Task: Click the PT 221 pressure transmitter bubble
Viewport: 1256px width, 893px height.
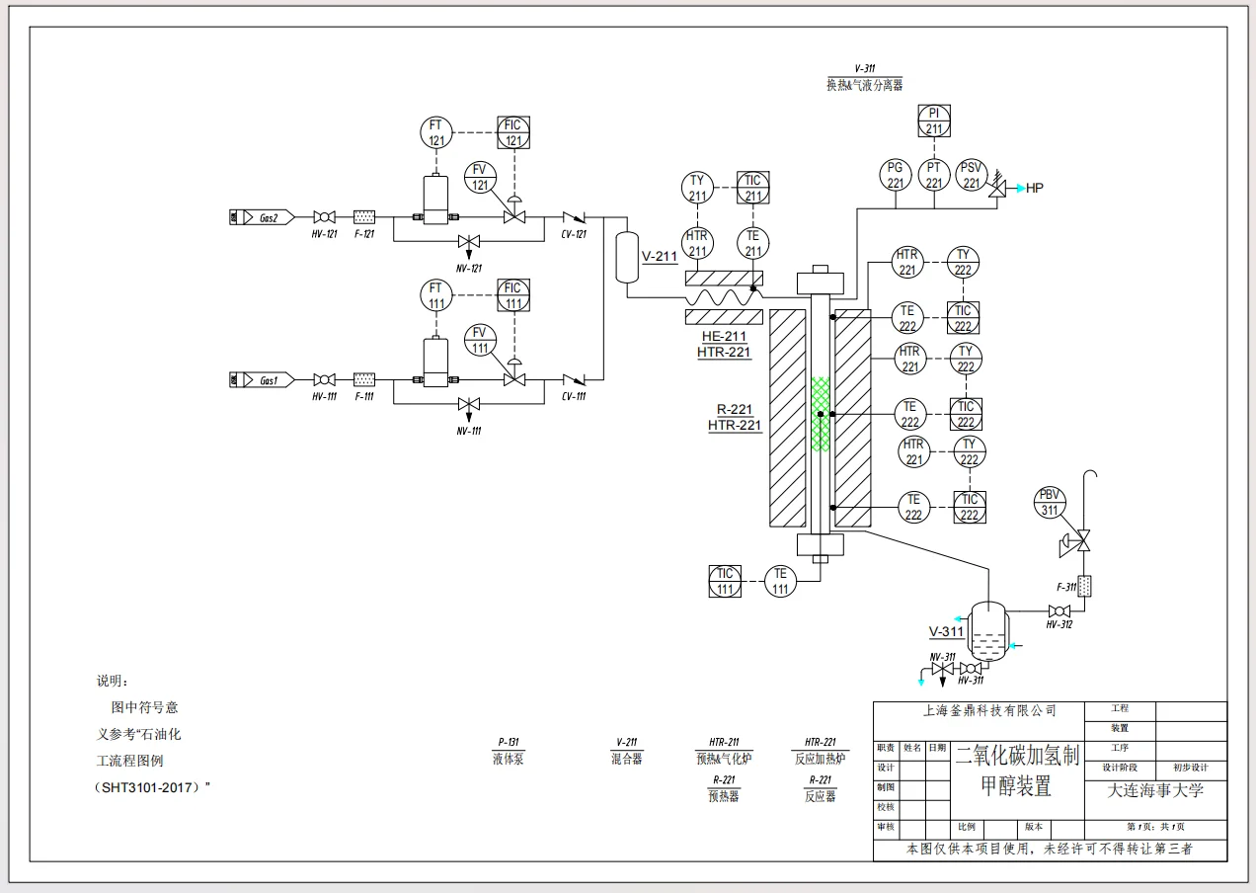Action: pos(934,175)
